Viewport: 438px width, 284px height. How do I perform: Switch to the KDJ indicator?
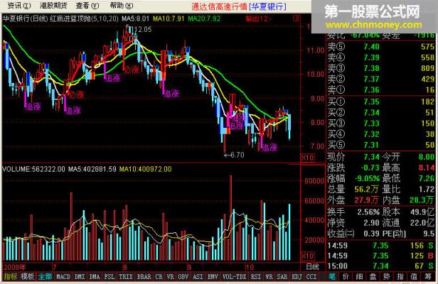(x=297, y=276)
